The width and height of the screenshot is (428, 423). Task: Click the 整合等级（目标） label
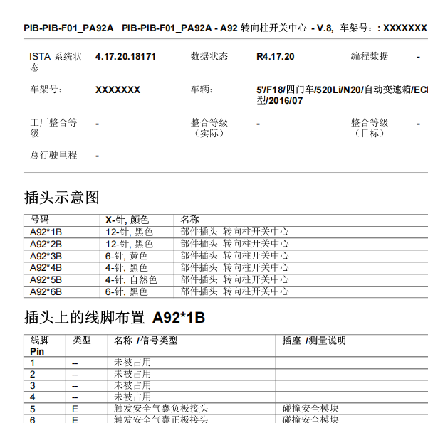click(370, 128)
